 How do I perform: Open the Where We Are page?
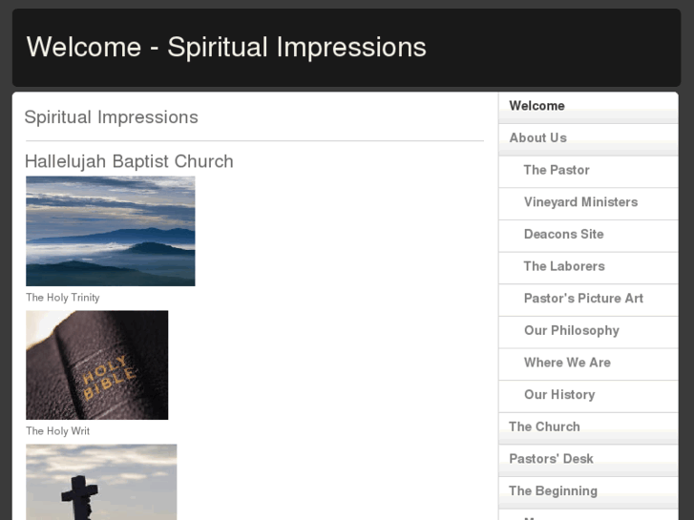pos(567,363)
